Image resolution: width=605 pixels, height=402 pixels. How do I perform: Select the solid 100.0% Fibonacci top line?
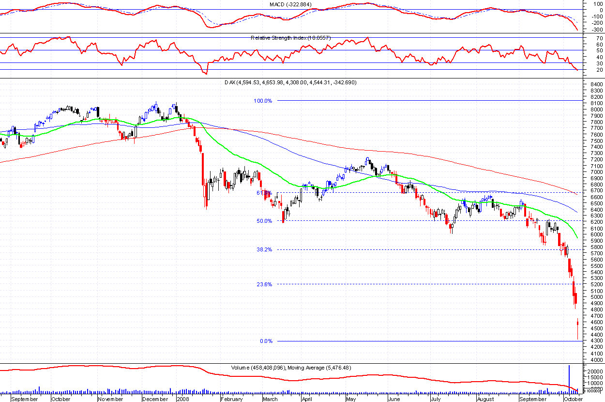(429, 101)
